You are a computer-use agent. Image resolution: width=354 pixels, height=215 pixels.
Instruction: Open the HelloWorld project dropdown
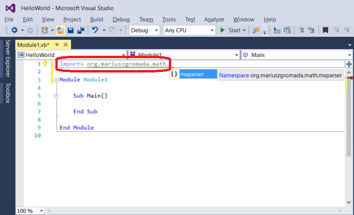coord(72,55)
